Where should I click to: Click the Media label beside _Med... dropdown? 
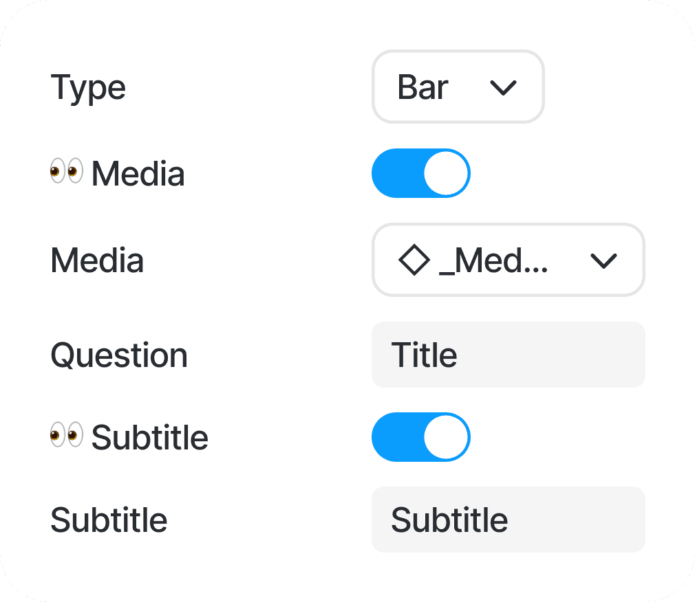(x=97, y=260)
